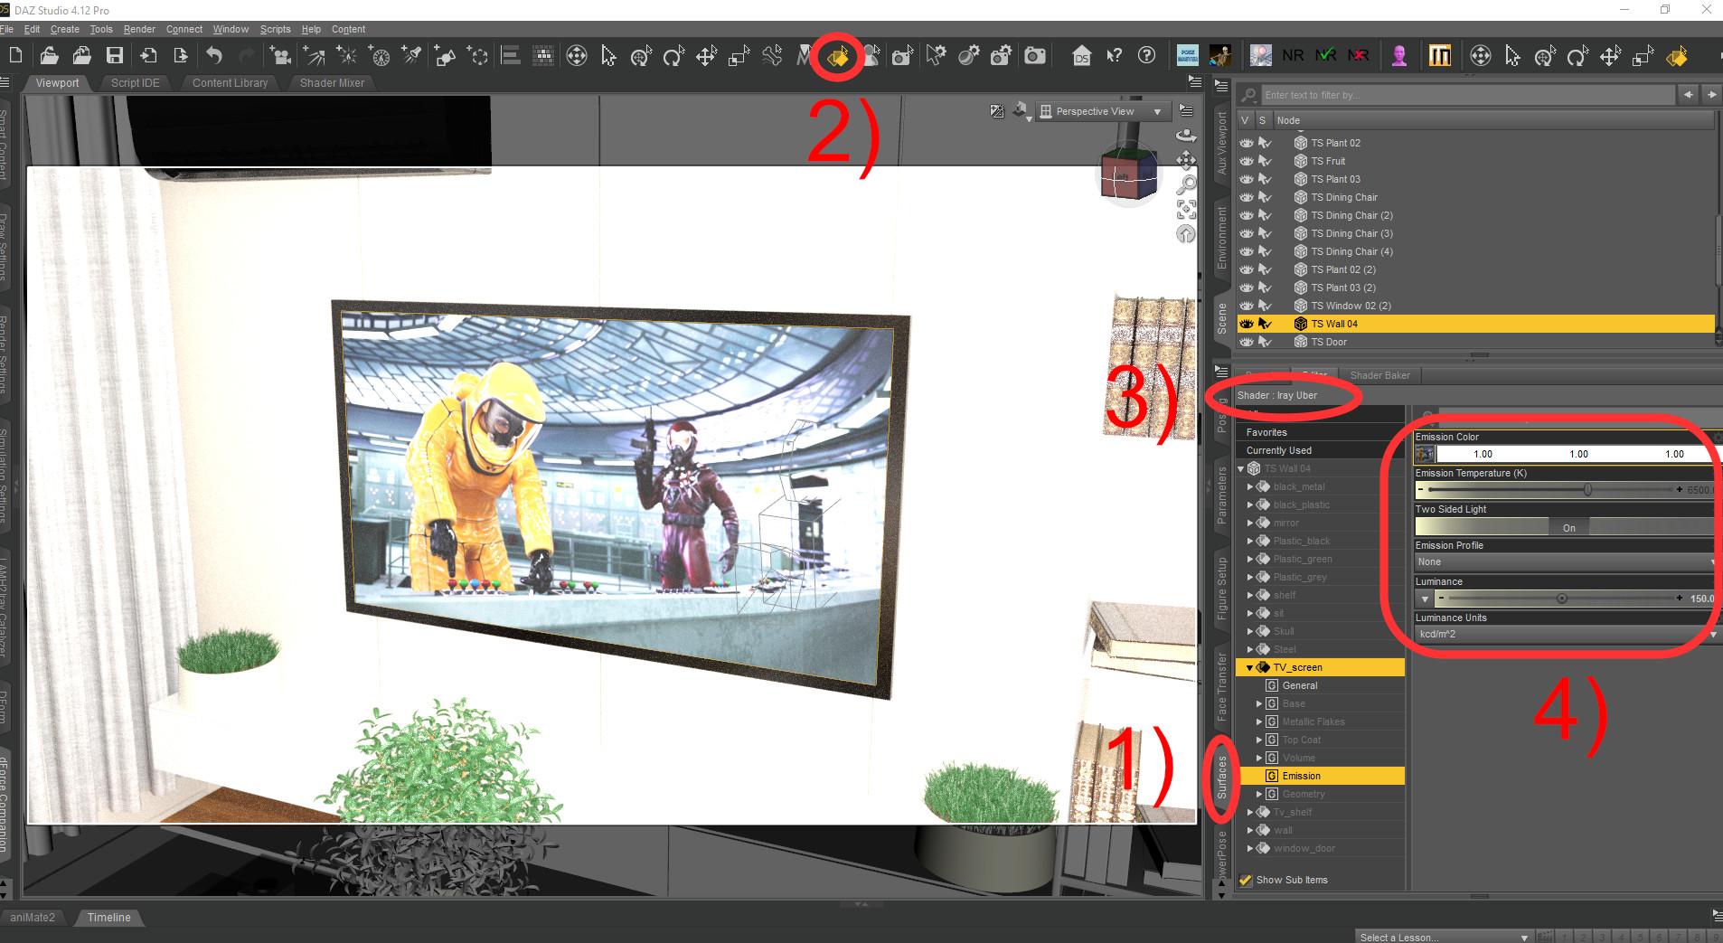Undo the last action with the toolbar arrow
This screenshot has height=943, width=1723.
(214, 56)
